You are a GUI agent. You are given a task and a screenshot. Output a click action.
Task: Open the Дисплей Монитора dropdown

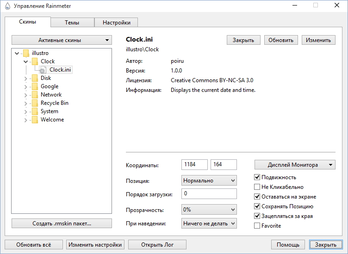(295, 165)
